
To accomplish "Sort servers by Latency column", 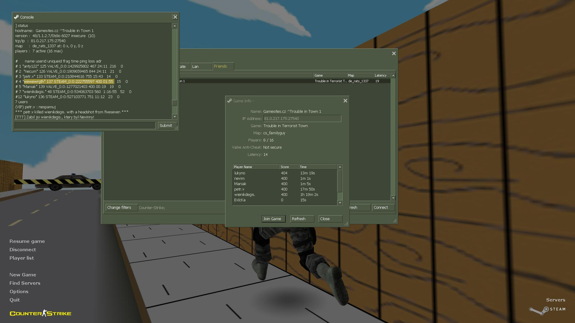I will point(381,76).
